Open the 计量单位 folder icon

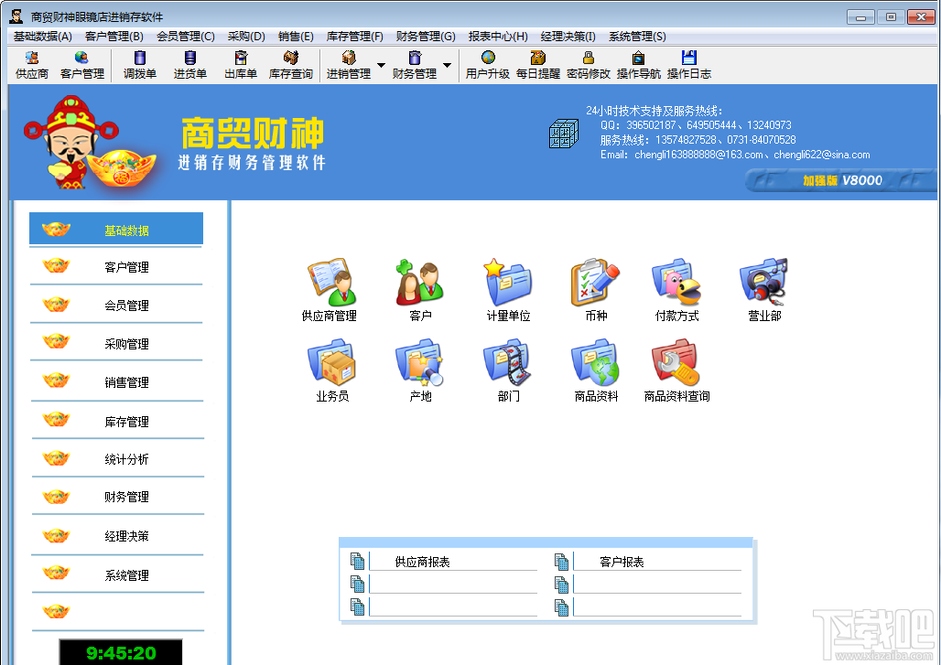coord(508,282)
